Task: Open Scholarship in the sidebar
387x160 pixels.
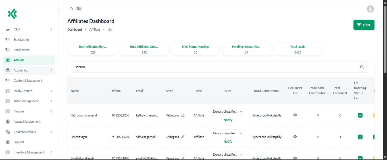Action: (x=21, y=40)
